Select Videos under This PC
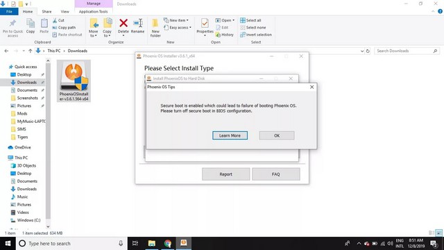The image size is (444, 250). [23, 212]
